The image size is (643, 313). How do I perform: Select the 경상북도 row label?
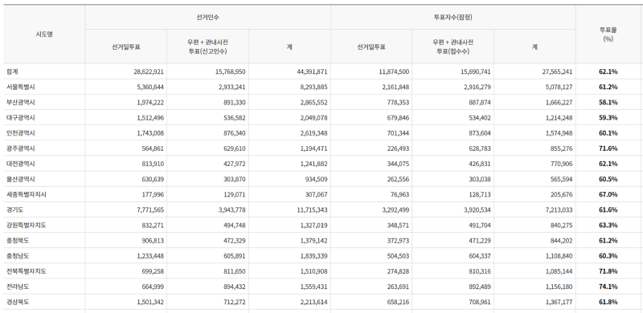pos(18,302)
